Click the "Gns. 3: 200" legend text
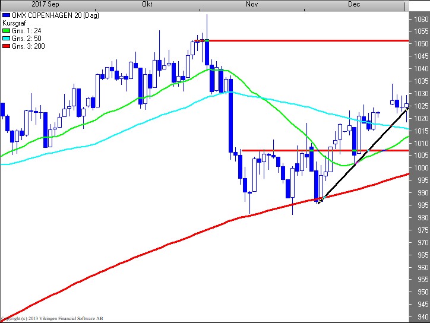 (28, 46)
